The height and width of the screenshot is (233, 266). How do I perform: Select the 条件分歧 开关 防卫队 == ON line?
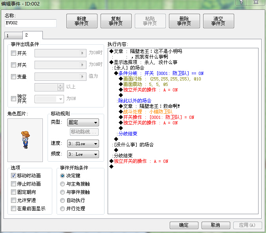159,73
